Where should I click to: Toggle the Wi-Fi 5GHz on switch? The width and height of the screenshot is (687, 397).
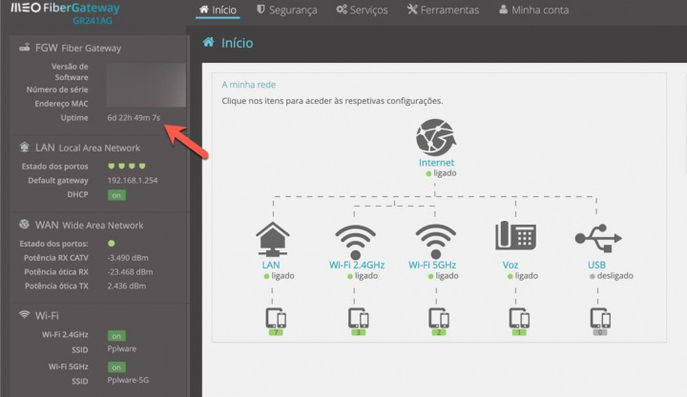(116, 367)
